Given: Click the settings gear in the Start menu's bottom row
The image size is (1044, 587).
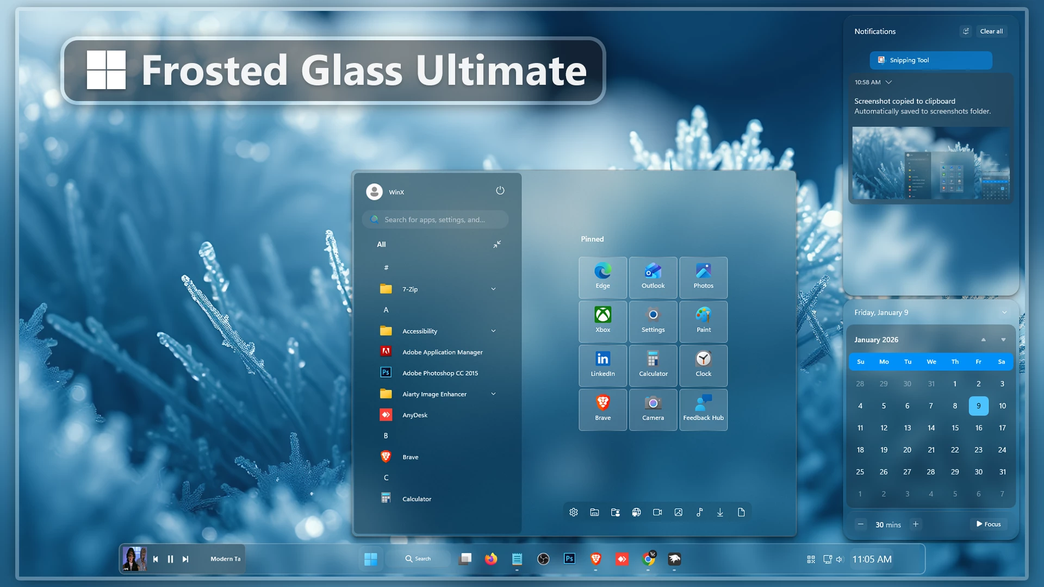Looking at the screenshot, I should (x=573, y=512).
